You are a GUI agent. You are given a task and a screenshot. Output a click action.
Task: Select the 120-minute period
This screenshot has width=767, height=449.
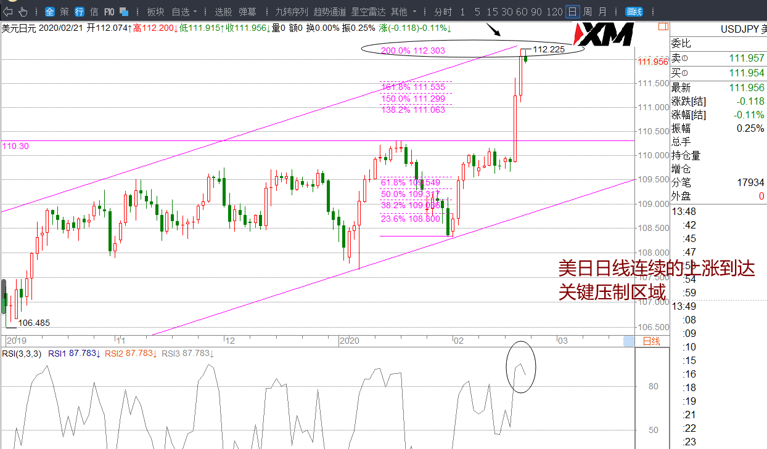554,11
